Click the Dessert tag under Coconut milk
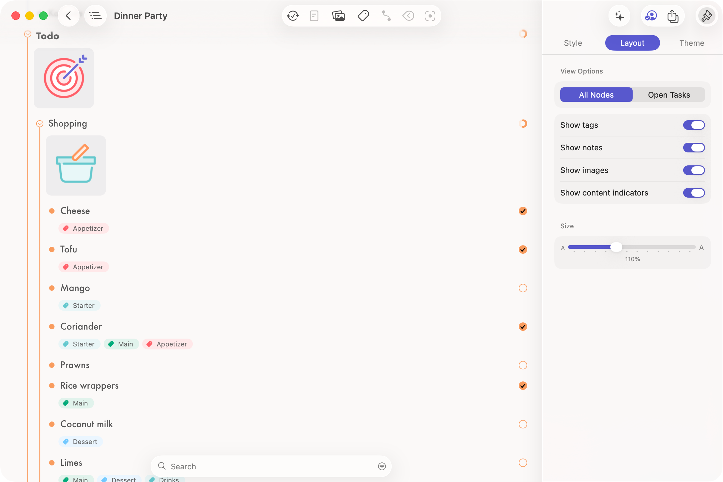This screenshot has height=482, width=723. 80,442
